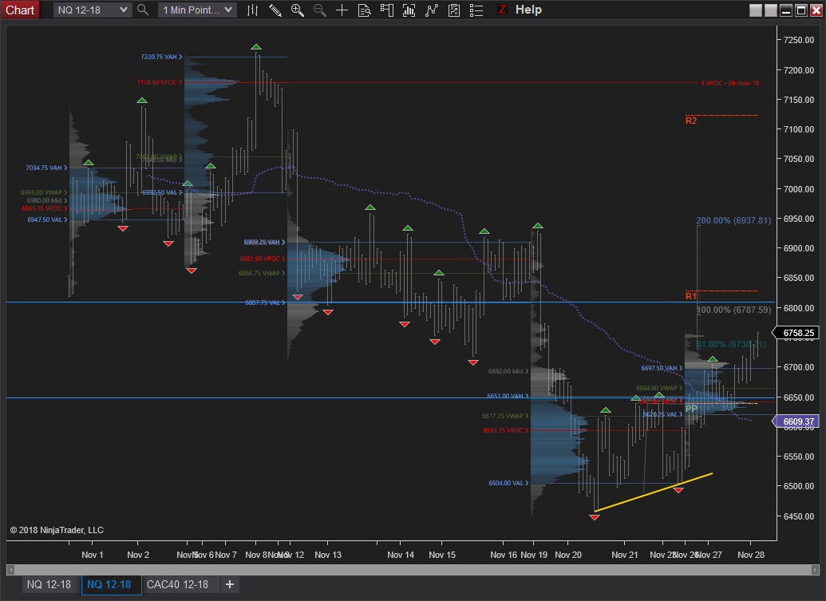Click the Nov 20 date label
Viewport: 826px width, 601px height.
click(x=568, y=555)
